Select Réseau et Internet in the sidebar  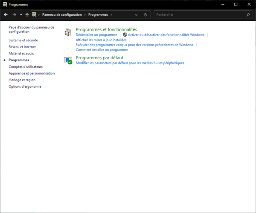click(22, 47)
